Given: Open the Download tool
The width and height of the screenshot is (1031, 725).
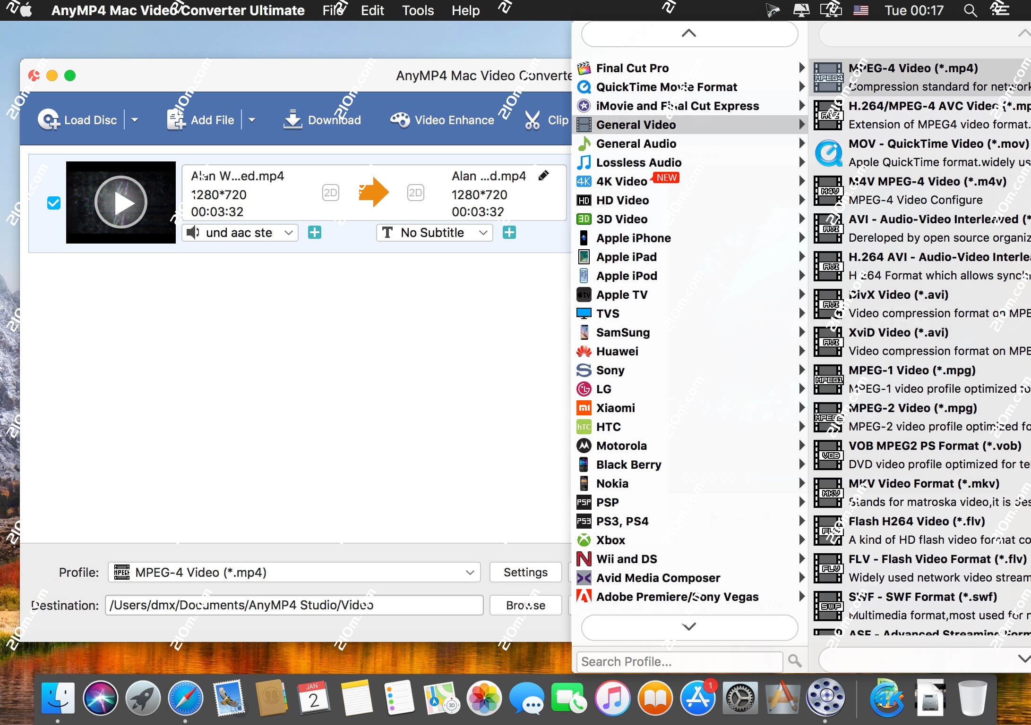Looking at the screenshot, I should (293, 119).
